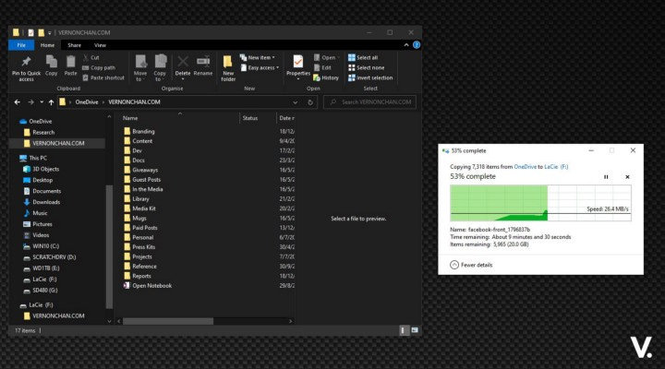This screenshot has height=369, width=665.
Task: Click Invert selection in ribbon
Action: pyautogui.click(x=370, y=77)
